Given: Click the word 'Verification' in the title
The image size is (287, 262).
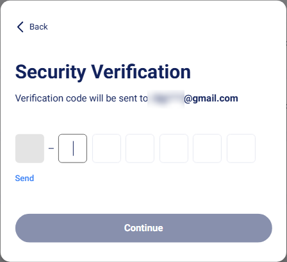Looking at the screenshot, I should 141,72.
